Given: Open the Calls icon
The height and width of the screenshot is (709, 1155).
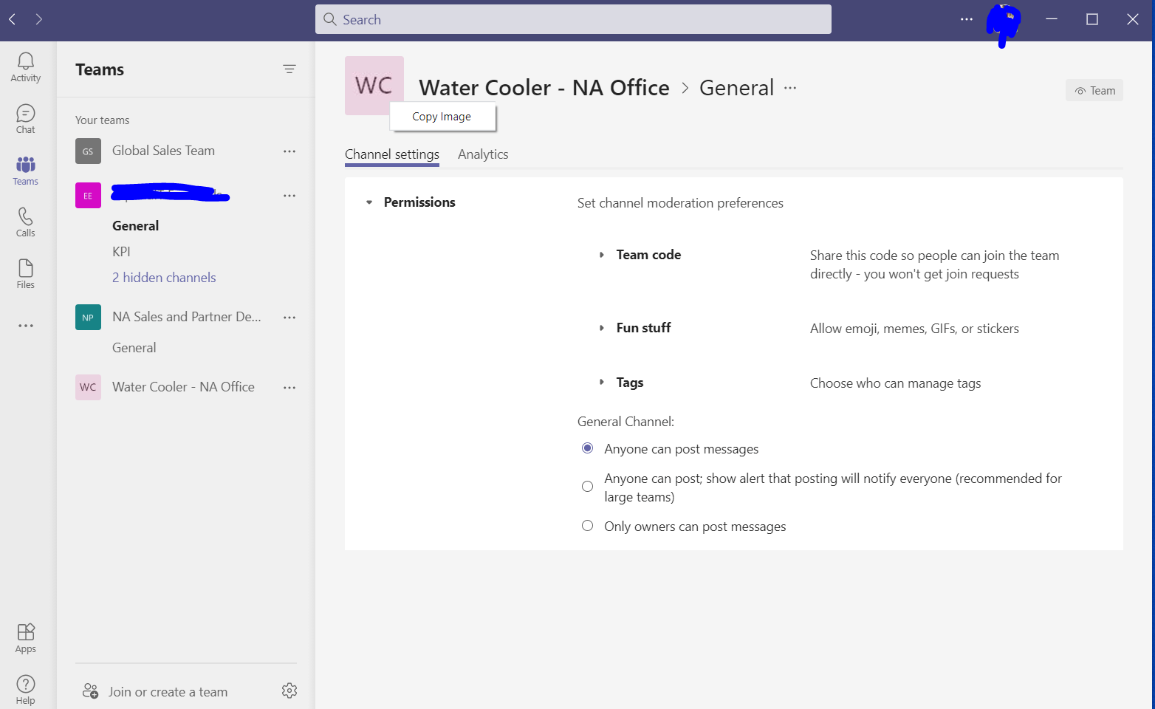Looking at the screenshot, I should (25, 222).
